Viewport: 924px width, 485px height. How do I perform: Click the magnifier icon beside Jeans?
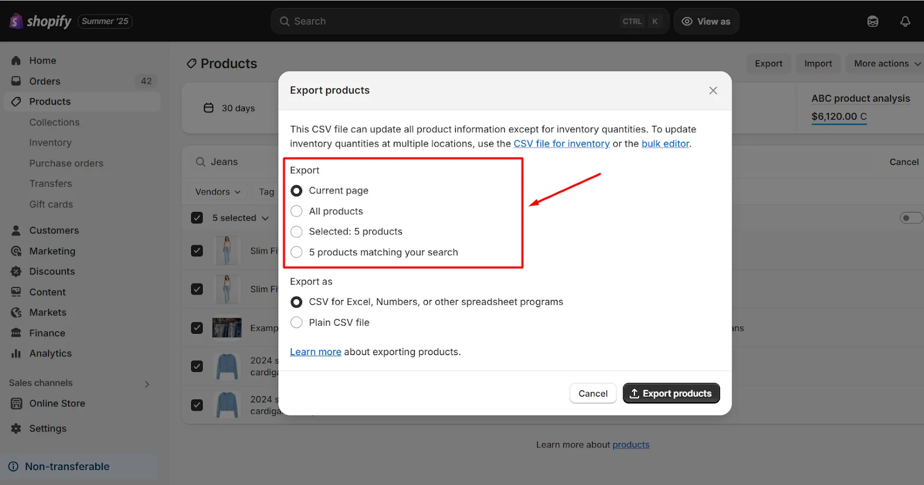pos(200,162)
